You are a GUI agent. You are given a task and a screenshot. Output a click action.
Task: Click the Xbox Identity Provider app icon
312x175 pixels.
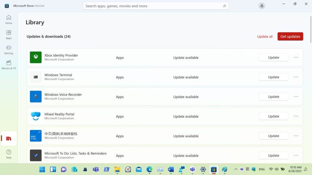point(36,57)
